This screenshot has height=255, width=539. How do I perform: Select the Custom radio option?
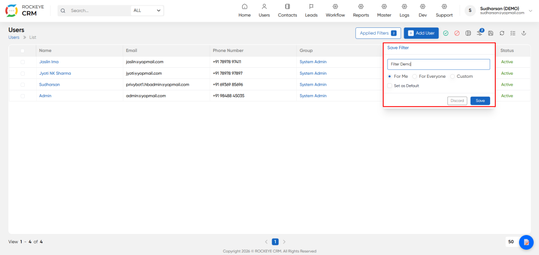(452, 76)
